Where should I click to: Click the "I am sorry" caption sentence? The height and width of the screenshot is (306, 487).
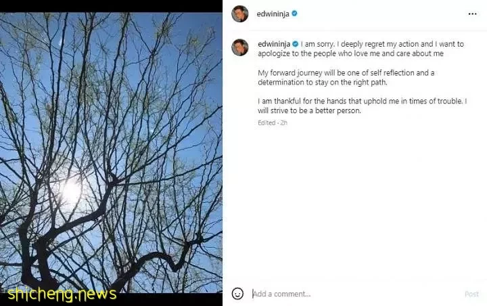coord(317,44)
